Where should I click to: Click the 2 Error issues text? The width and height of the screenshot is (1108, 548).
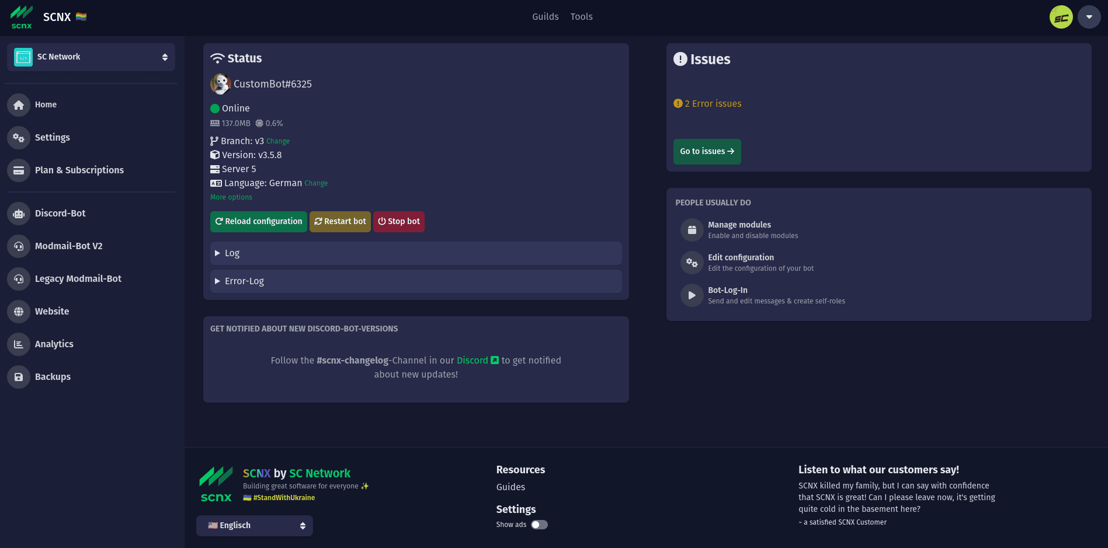713,103
